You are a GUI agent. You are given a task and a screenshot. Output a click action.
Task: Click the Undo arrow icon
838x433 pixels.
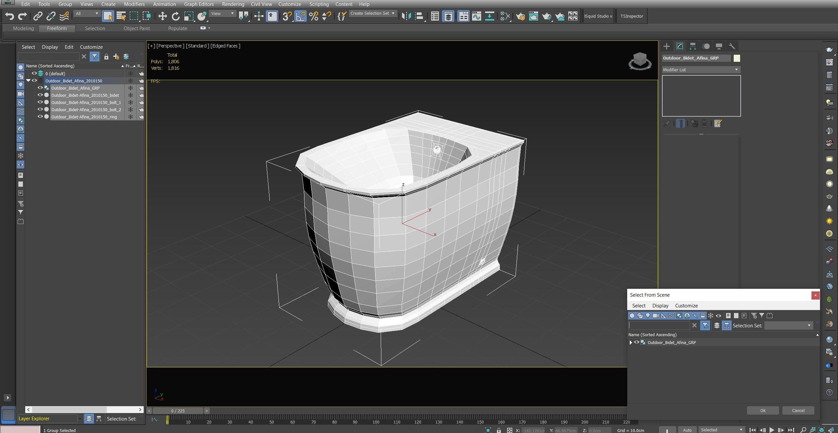pyautogui.click(x=9, y=16)
